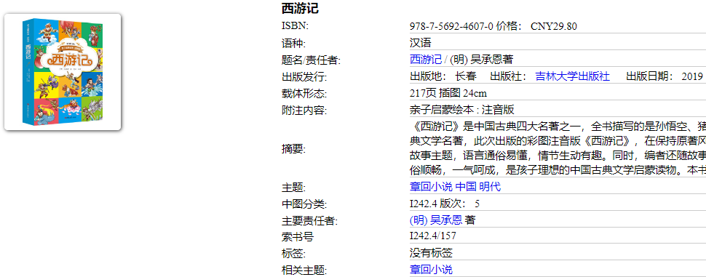Click the 标签 field label
Screen dimensions: 706x277
(x=293, y=254)
